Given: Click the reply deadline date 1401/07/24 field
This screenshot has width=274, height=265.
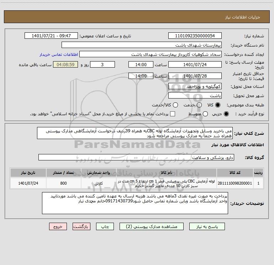Looking at the screenshot, I should click(195, 64).
